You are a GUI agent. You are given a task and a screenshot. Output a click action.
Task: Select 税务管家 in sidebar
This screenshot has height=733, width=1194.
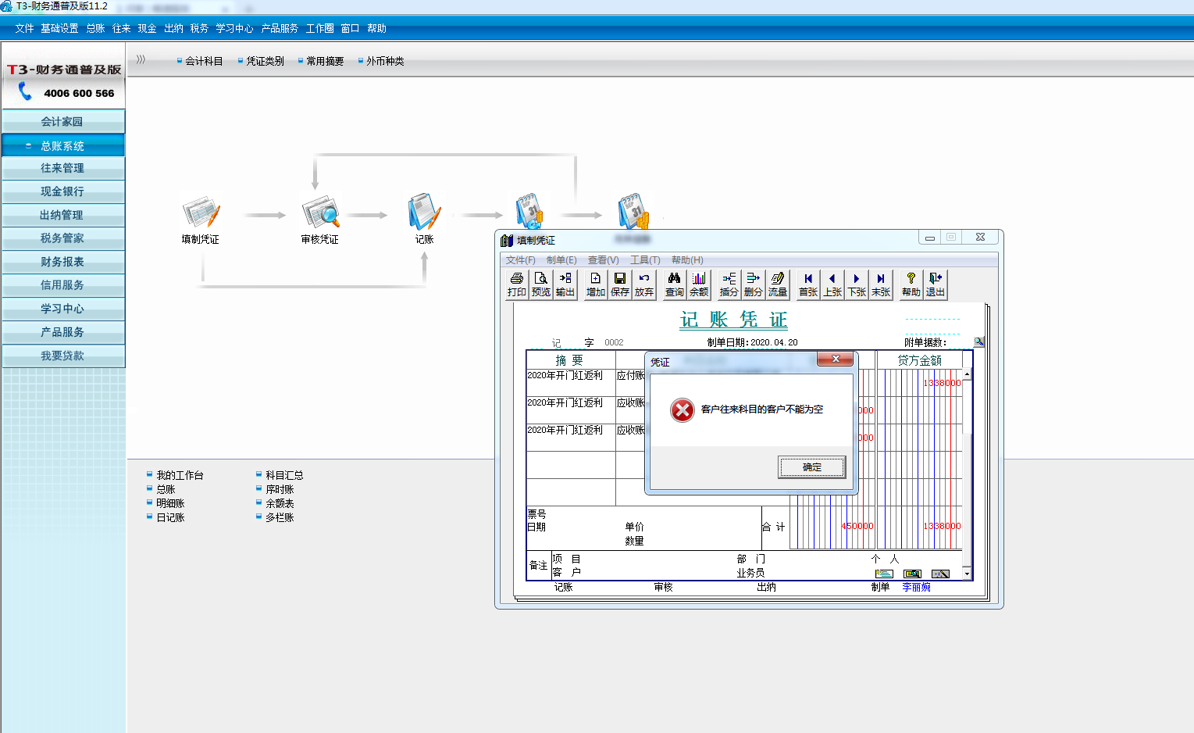point(62,238)
